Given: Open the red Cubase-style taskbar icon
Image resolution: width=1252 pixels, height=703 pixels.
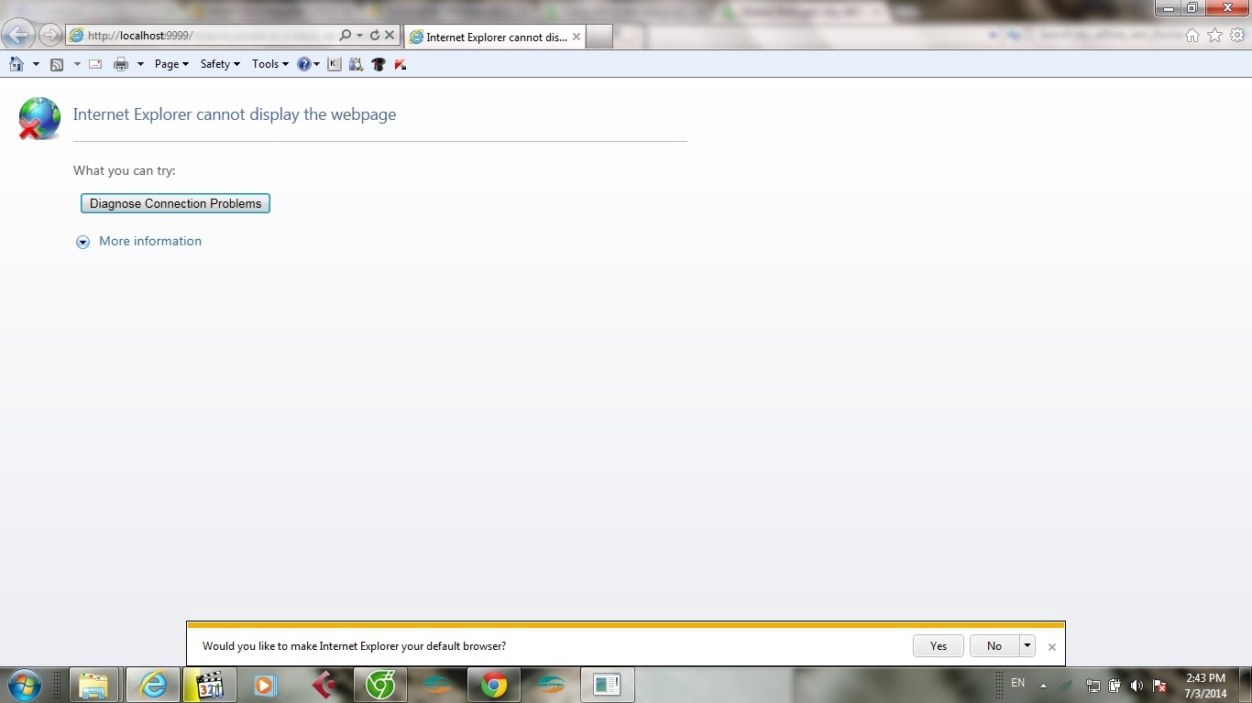Looking at the screenshot, I should (323, 685).
